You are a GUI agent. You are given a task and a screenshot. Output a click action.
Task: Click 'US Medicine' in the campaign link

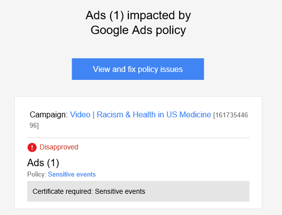[x=189, y=114]
